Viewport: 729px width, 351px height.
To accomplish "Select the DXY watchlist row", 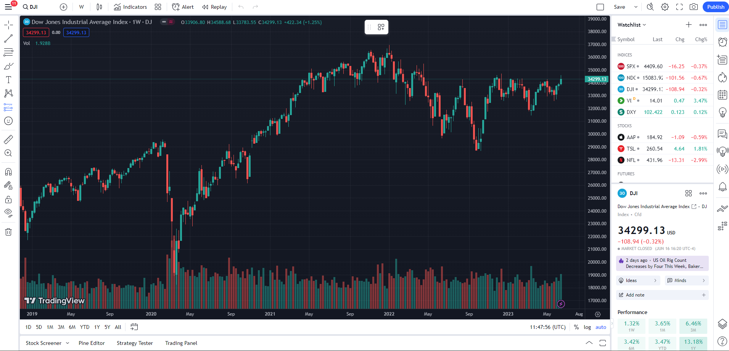I will [x=662, y=112].
